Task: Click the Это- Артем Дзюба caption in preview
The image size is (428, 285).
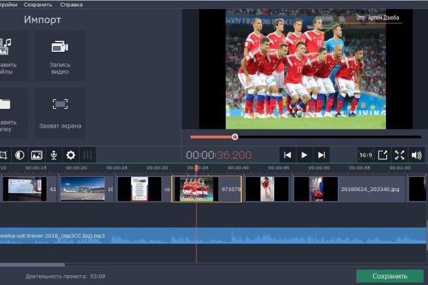Action: click(378, 17)
